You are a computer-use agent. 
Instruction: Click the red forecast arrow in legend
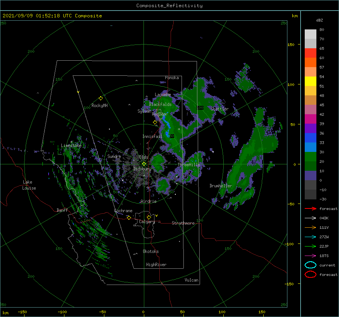tap(310, 208)
